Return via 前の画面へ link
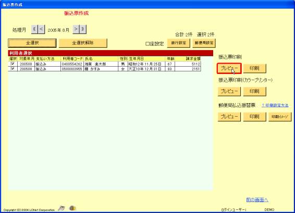 [257, 199]
